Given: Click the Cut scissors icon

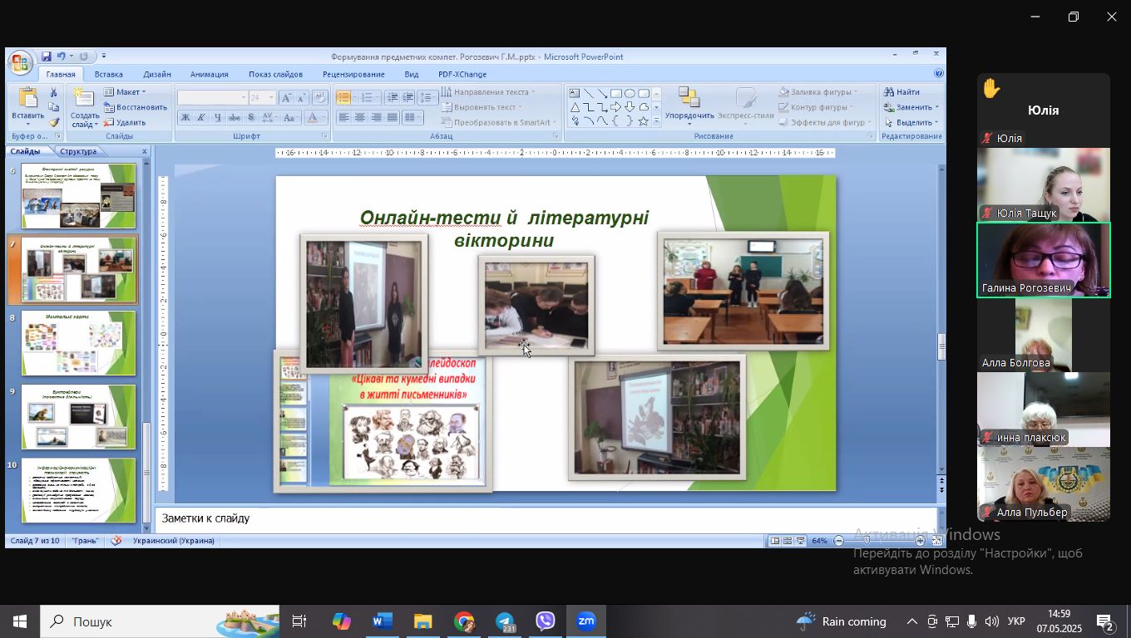Looking at the screenshot, I should coord(54,92).
